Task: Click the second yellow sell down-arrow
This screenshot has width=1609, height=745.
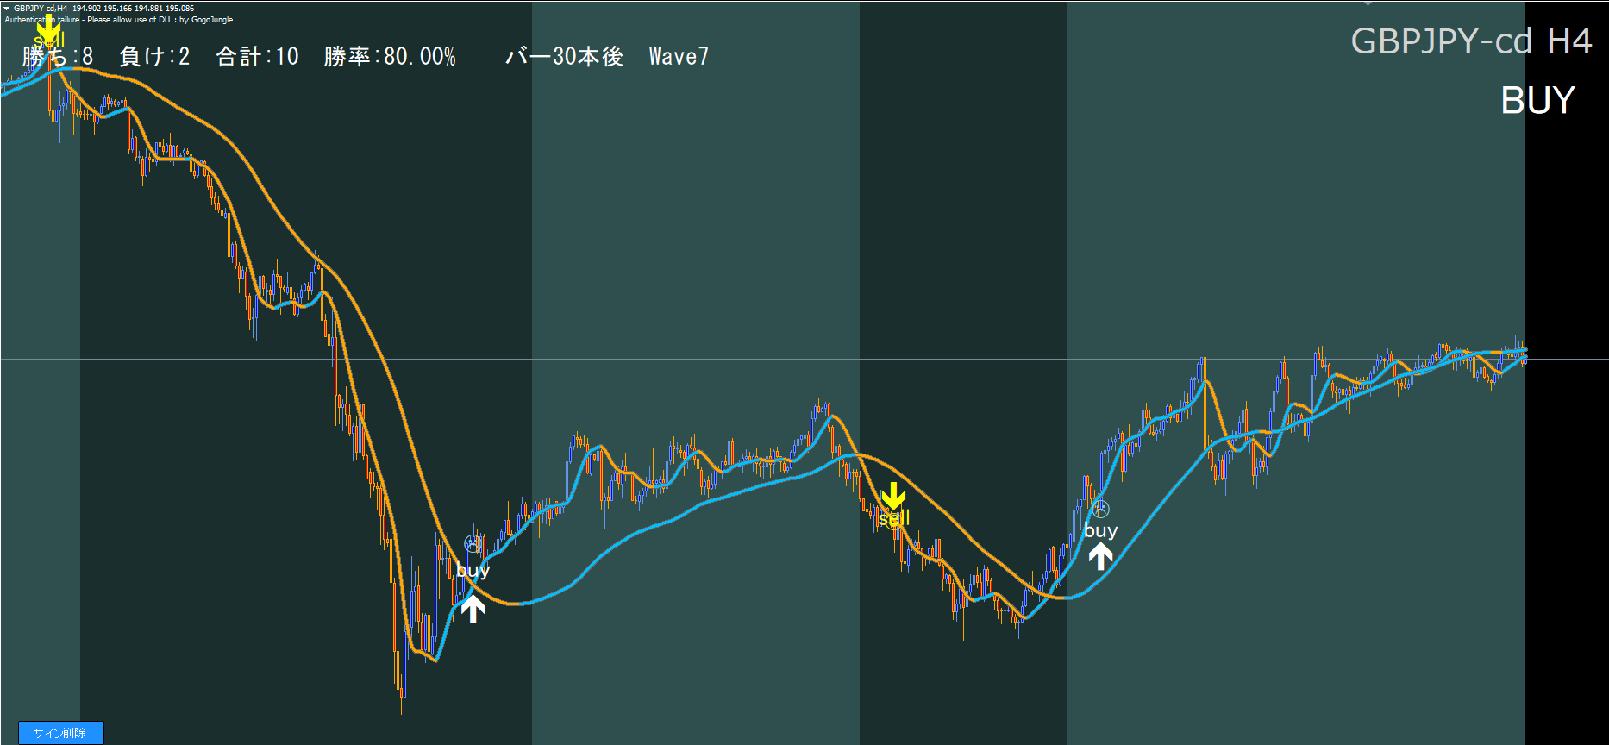Action: 893,495
